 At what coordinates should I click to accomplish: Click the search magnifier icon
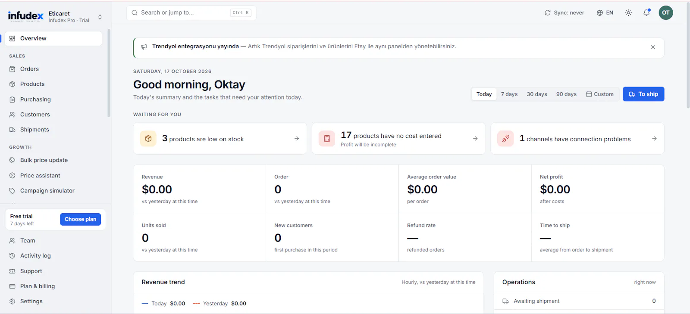tap(135, 13)
